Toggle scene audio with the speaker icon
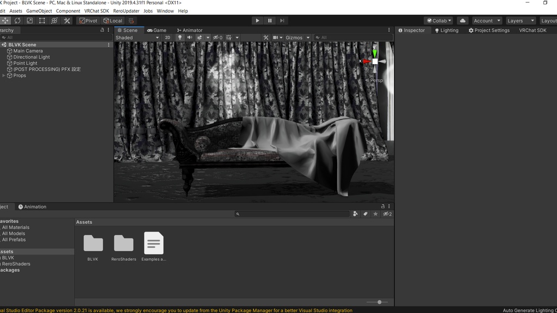Screen dimensions: 557x313 point(190,37)
